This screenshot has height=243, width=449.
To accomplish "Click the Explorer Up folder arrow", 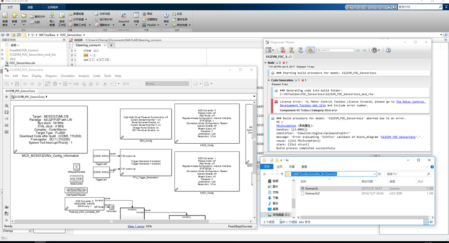I will (282, 174).
